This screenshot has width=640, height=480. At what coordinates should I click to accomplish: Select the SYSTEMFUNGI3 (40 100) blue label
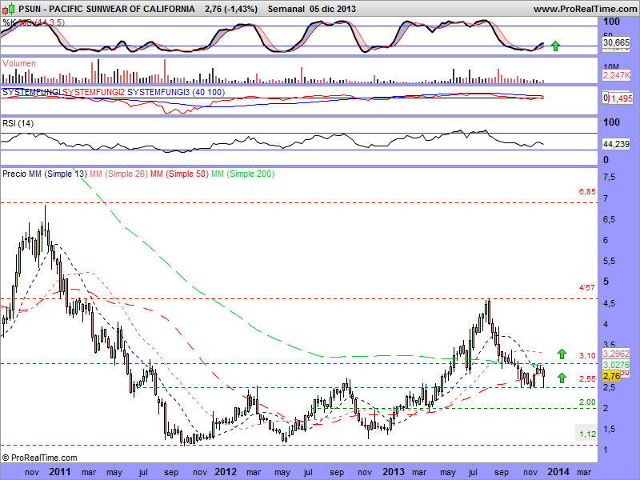click(x=176, y=92)
